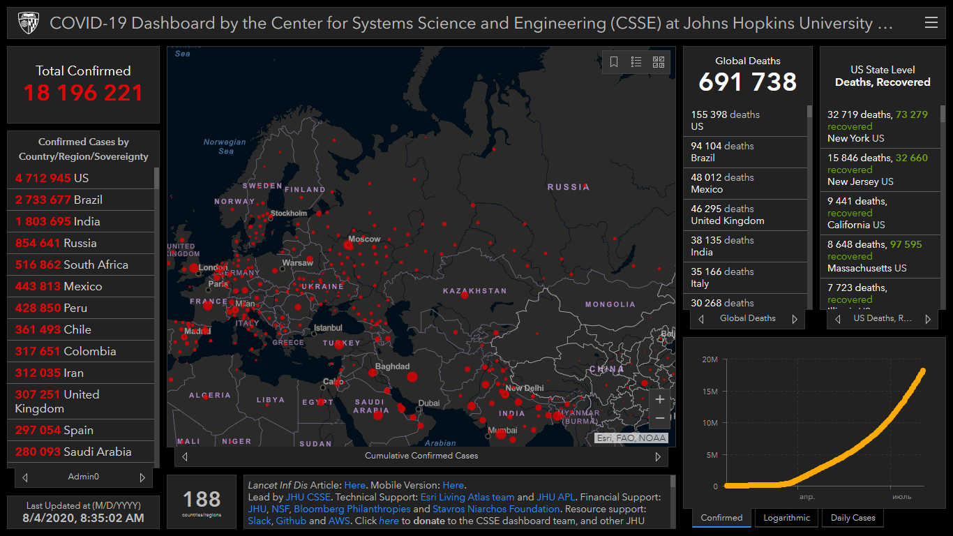Click previous arrow beside Admin0
This screenshot has width=953, height=536.
coord(25,477)
